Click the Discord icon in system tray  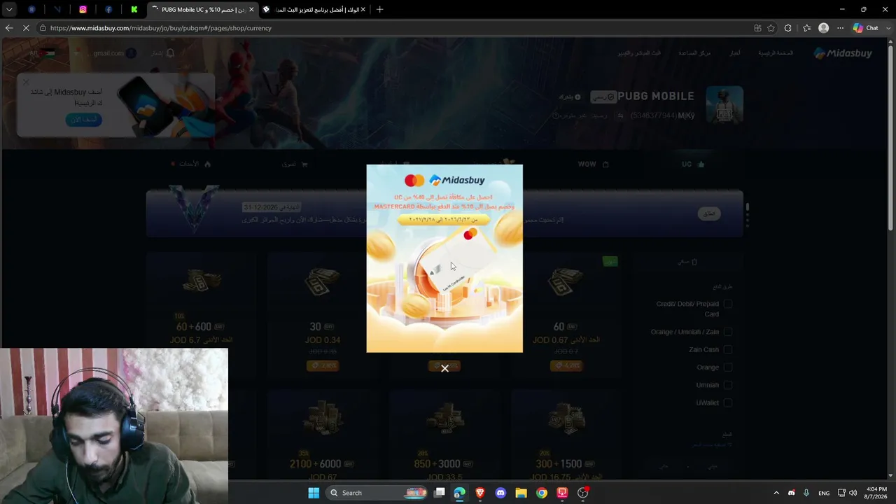coord(792,493)
